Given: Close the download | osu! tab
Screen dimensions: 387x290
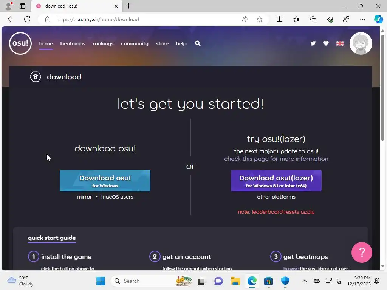Looking at the screenshot, I should point(116,6).
